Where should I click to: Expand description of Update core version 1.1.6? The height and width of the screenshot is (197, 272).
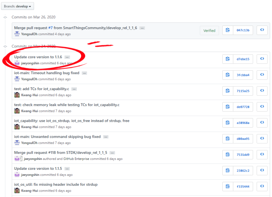[x=67, y=57]
